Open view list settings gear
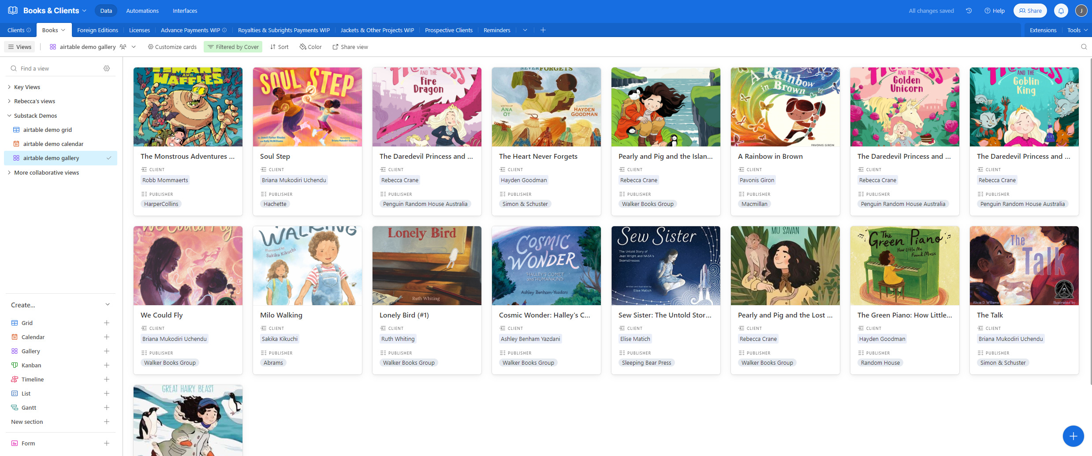Screen dimensions: 1092x456 click(x=107, y=68)
